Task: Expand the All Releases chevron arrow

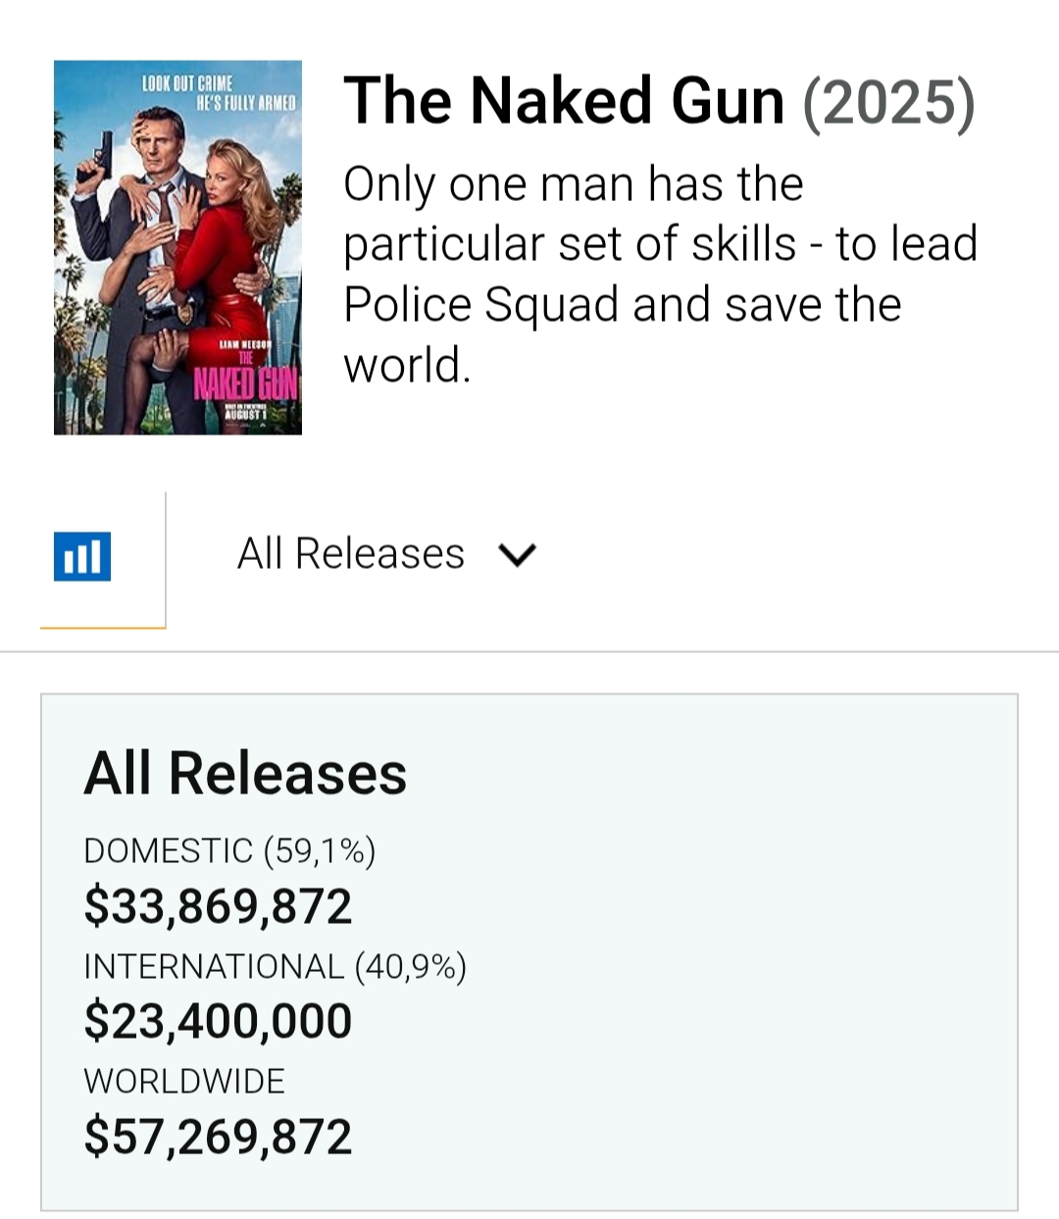Action: (x=517, y=555)
